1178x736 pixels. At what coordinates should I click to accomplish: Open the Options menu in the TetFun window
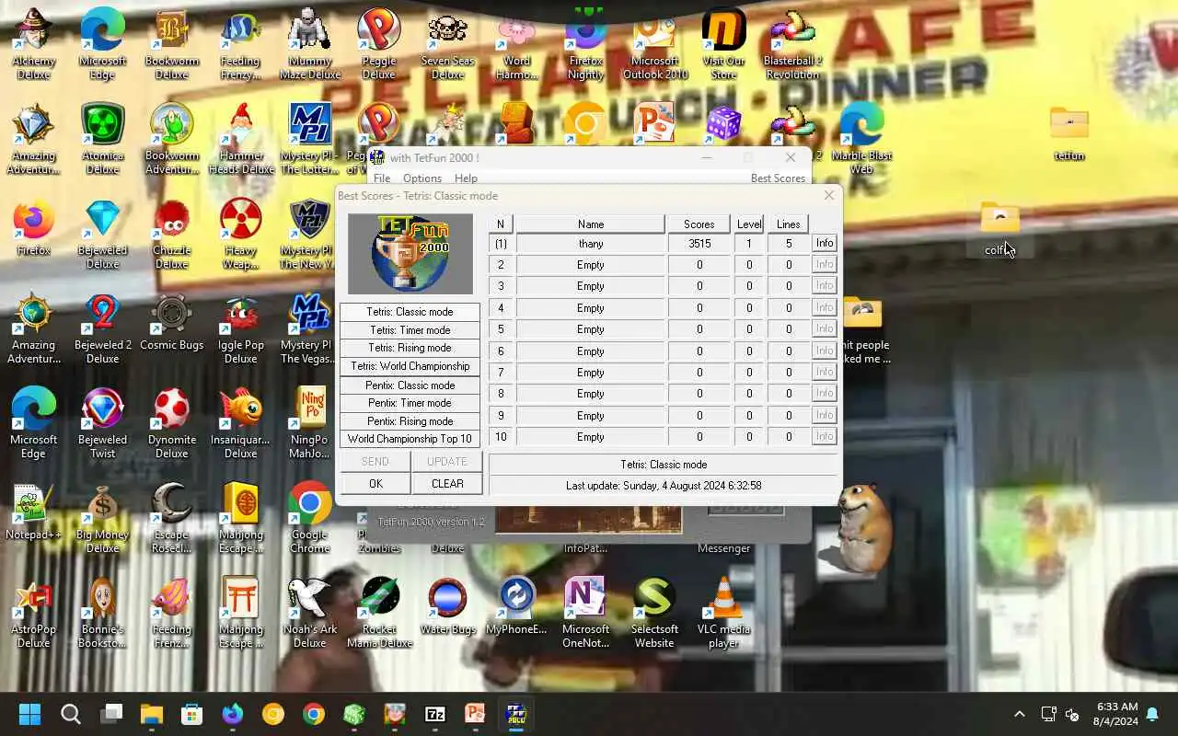click(422, 178)
